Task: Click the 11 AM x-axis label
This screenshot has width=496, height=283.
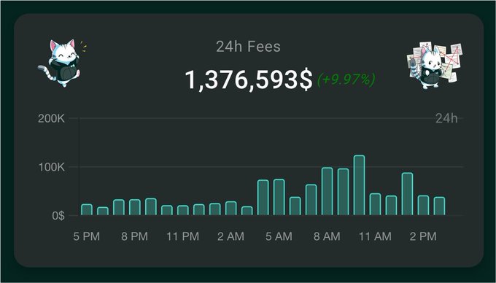Action: coord(375,236)
